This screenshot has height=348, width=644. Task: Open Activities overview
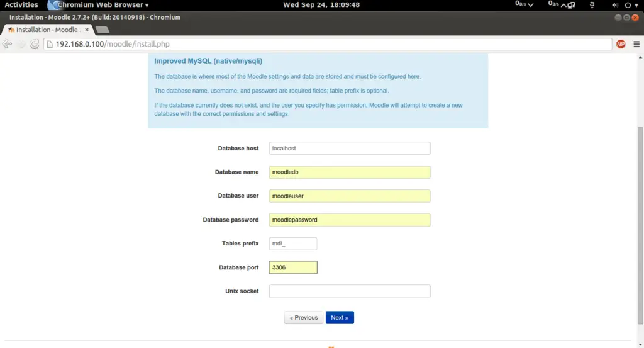21,4
